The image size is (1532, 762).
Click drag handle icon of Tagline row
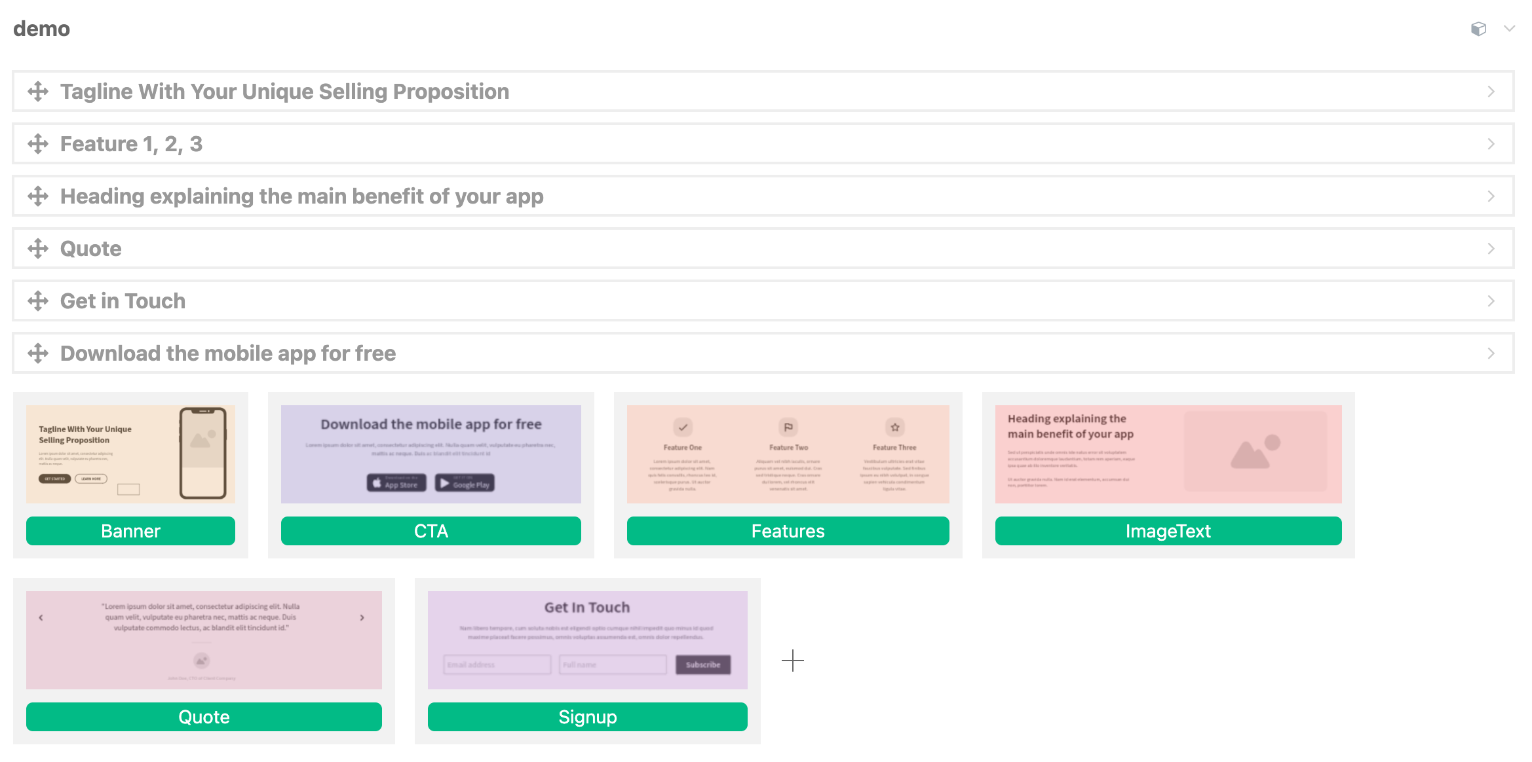click(x=38, y=92)
